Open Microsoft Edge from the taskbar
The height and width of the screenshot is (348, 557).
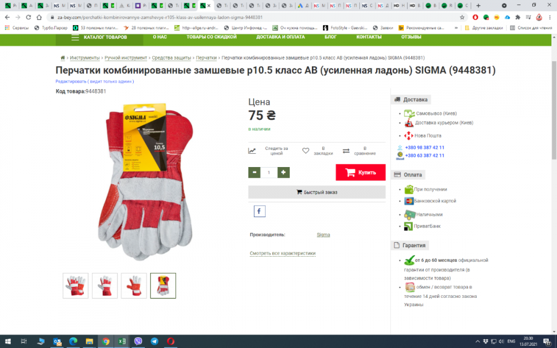tap(73, 342)
